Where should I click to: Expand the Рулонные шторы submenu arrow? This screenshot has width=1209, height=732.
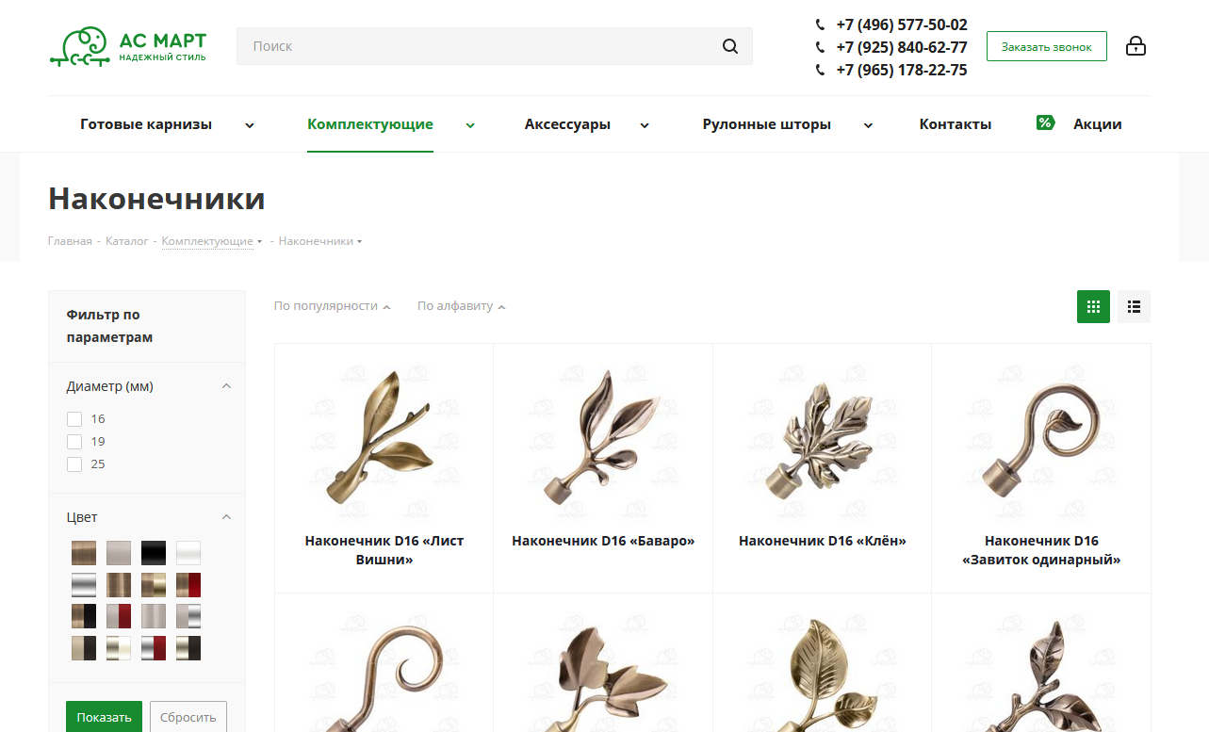(868, 125)
